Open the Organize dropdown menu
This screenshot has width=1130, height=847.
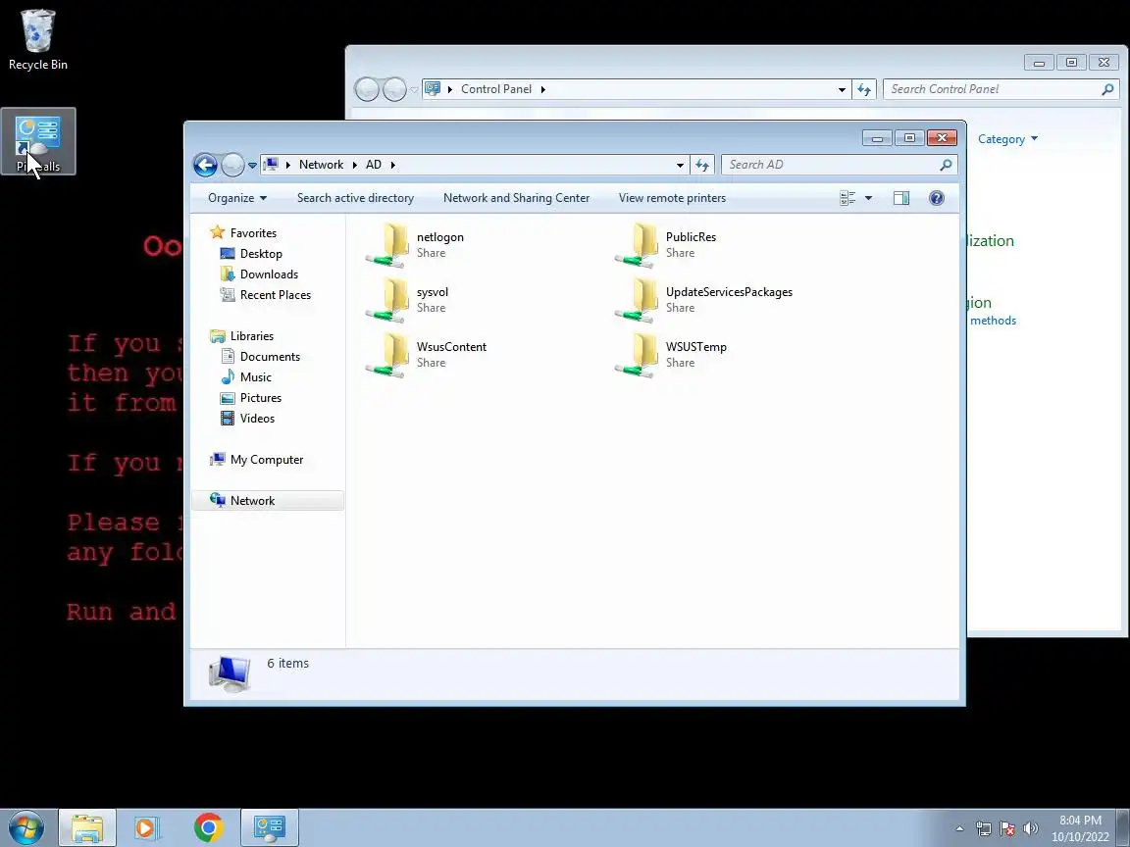pos(237,198)
